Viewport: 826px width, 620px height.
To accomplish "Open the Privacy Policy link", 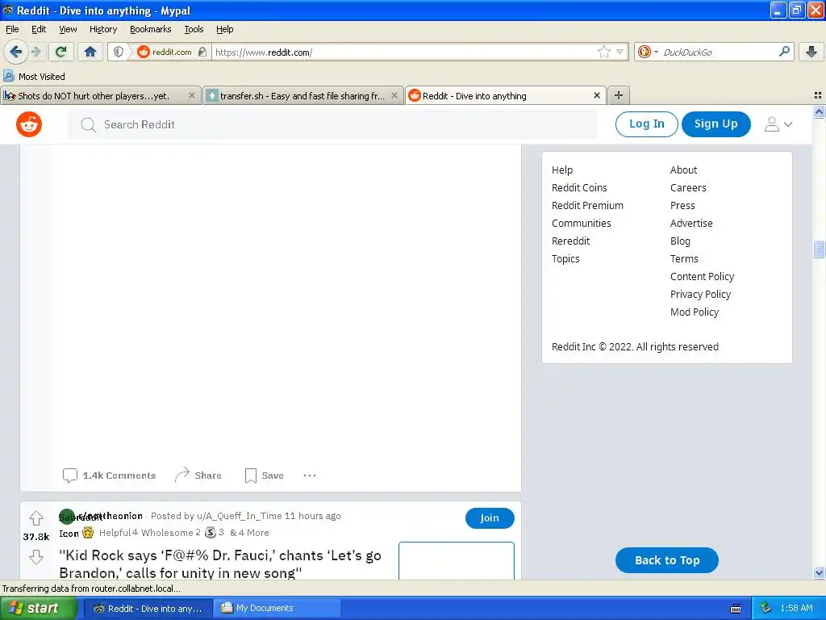I will tap(700, 294).
